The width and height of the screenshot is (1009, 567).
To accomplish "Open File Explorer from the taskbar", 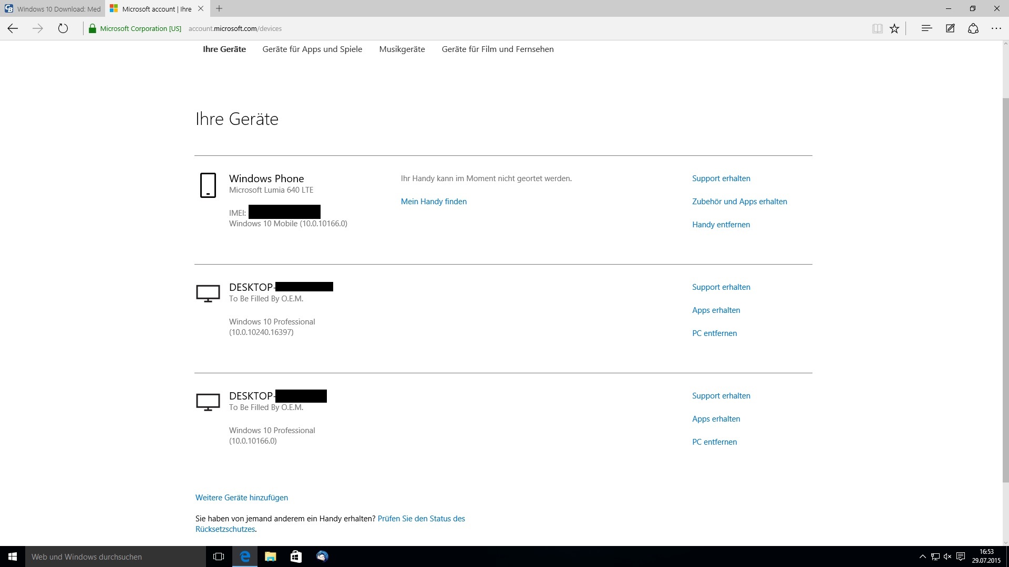I will click(x=270, y=556).
